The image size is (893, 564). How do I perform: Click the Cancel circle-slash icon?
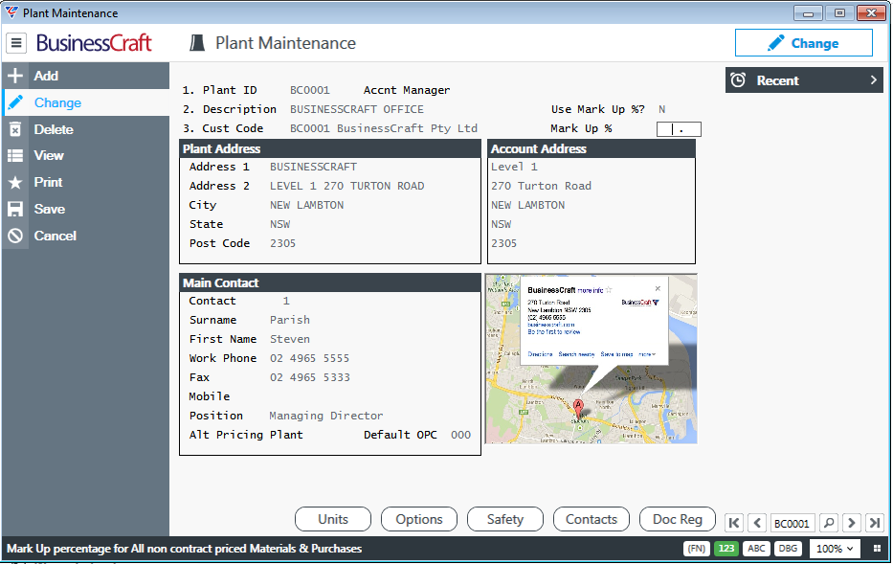15,236
